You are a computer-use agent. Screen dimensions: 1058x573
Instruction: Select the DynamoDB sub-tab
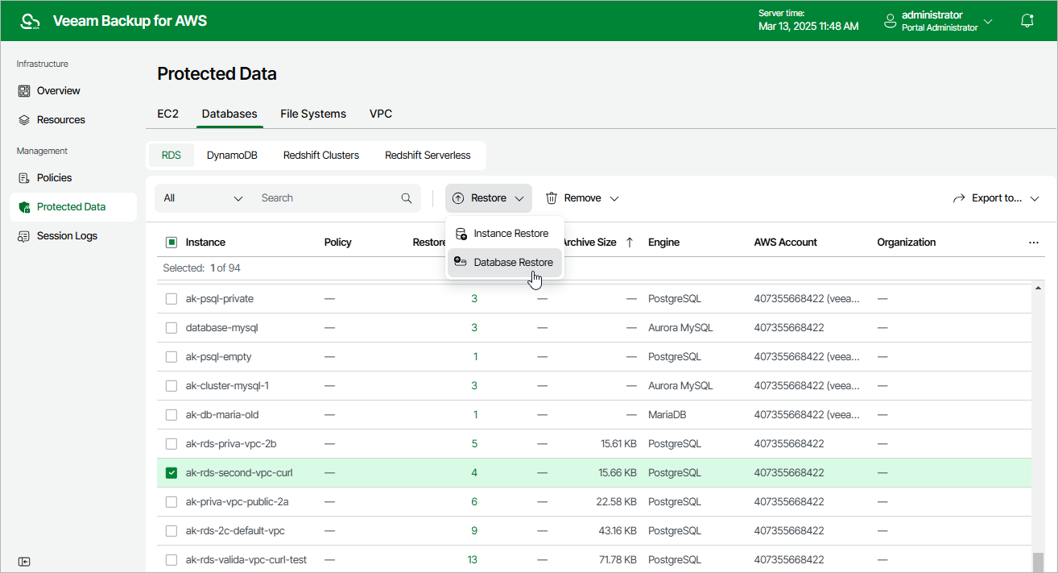232,156
